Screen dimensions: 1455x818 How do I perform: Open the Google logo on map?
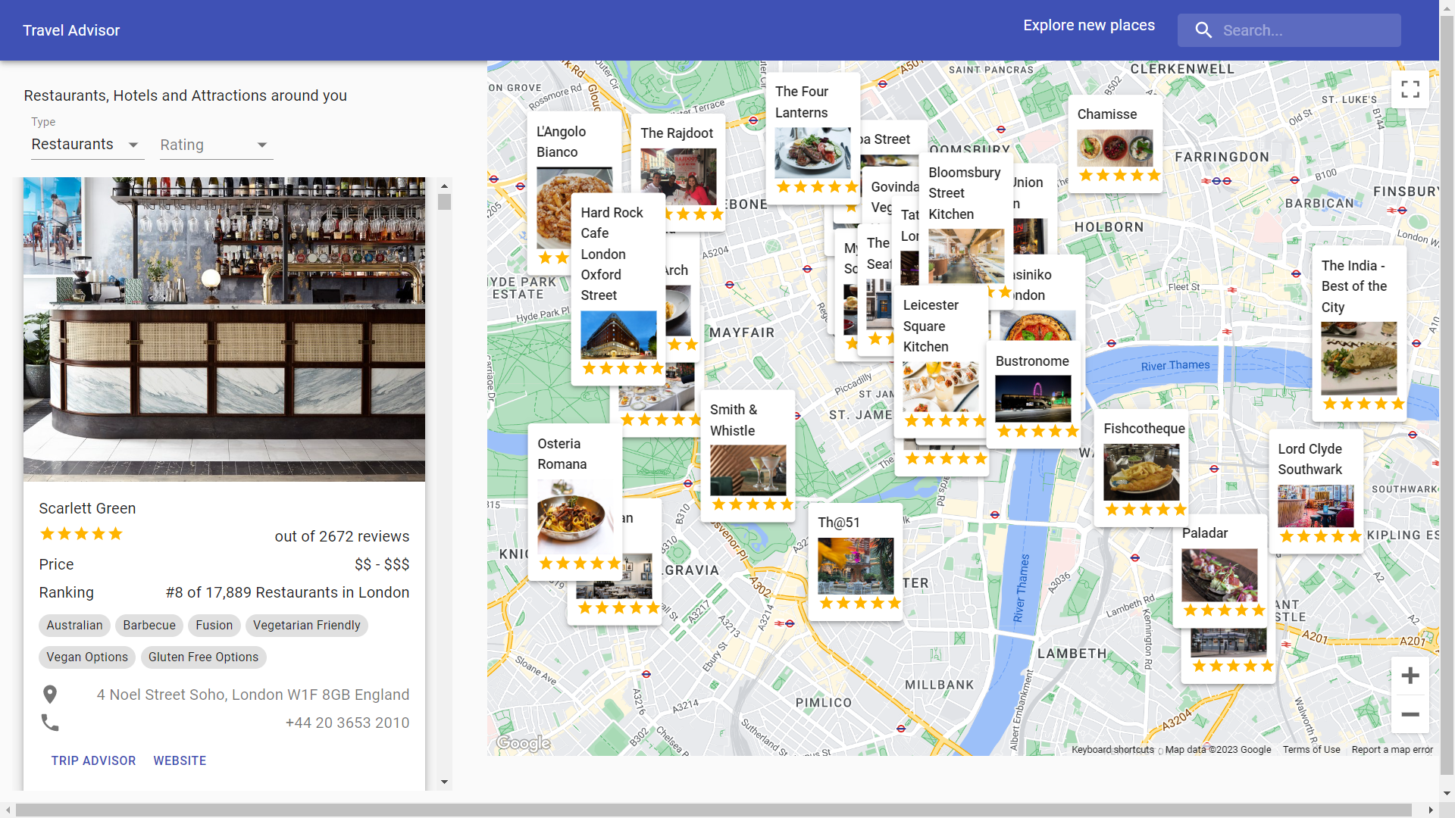point(524,743)
